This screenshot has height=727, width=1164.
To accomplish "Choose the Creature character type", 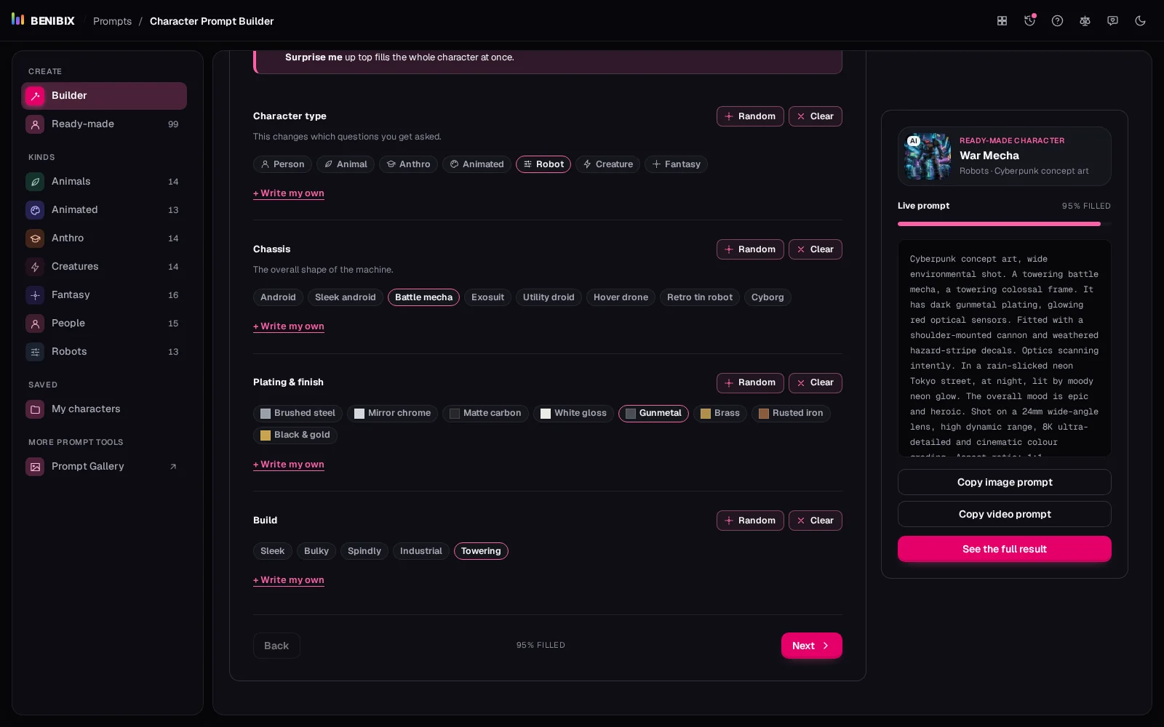I will click(607, 164).
